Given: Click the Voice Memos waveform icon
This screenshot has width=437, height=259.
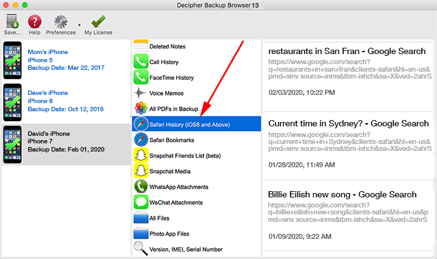Looking at the screenshot, I should 141,93.
